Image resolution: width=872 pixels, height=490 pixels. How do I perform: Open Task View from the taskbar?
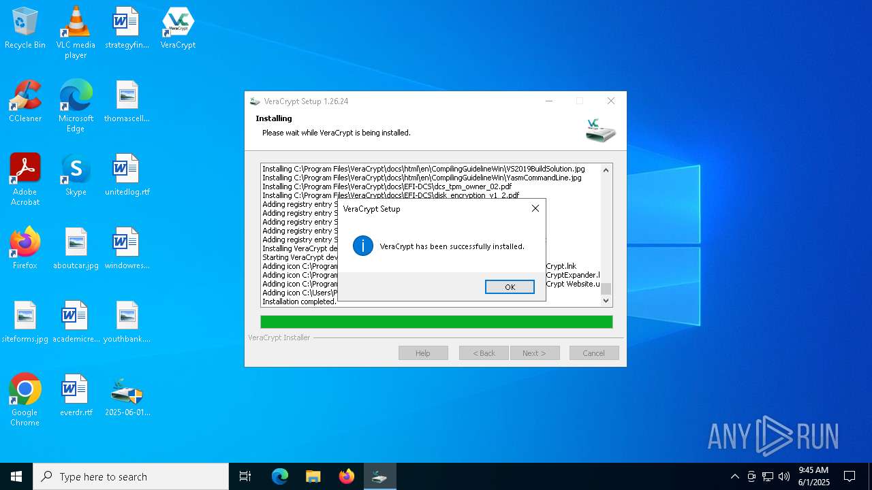click(245, 476)
